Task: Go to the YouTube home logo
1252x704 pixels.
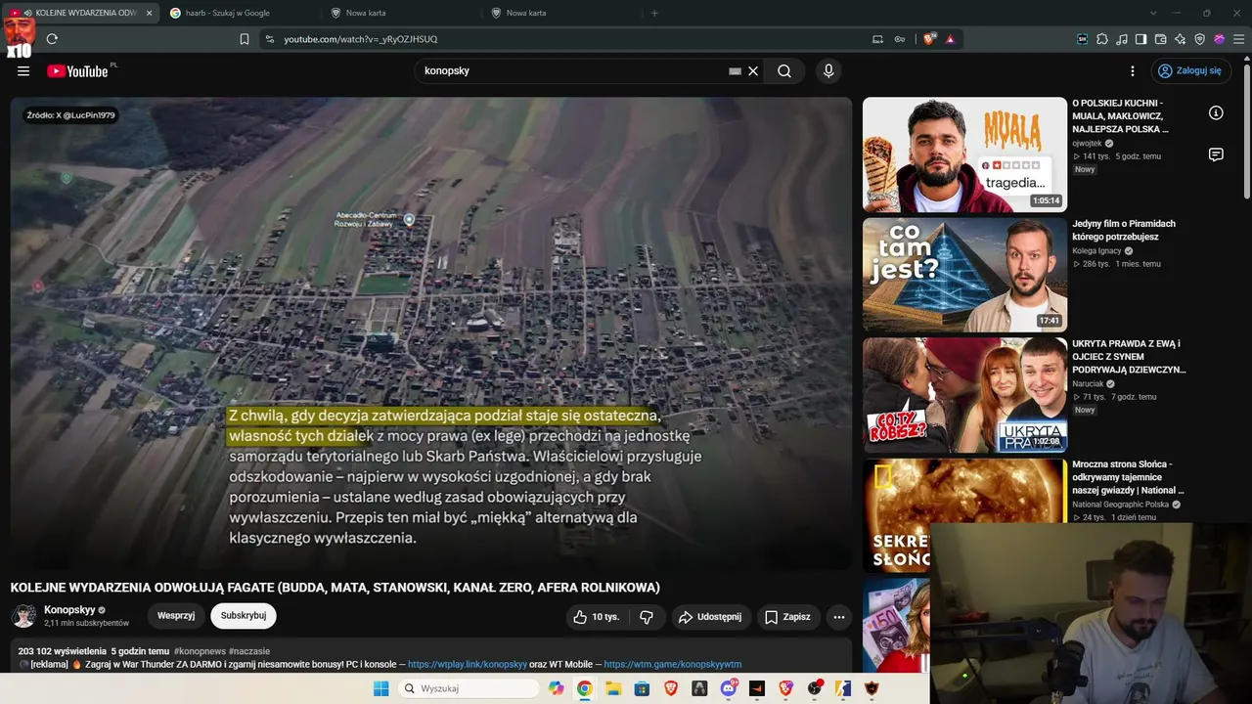Action: tap(77, 71)
